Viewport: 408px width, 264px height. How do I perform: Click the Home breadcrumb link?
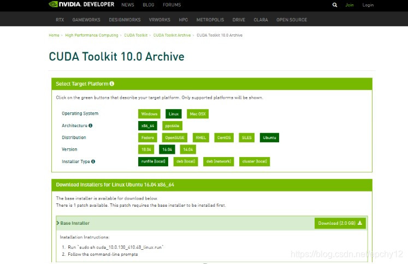54,35
